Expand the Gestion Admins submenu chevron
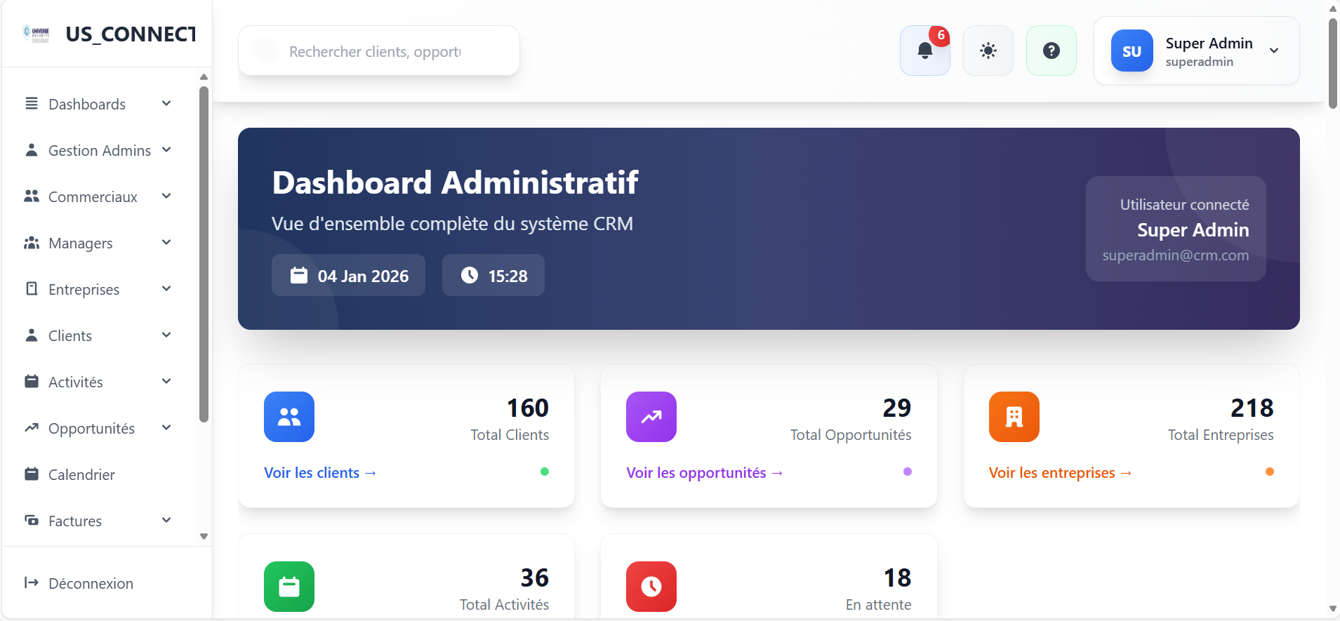This screenshot has width=1340, height=621. [166, 150]
